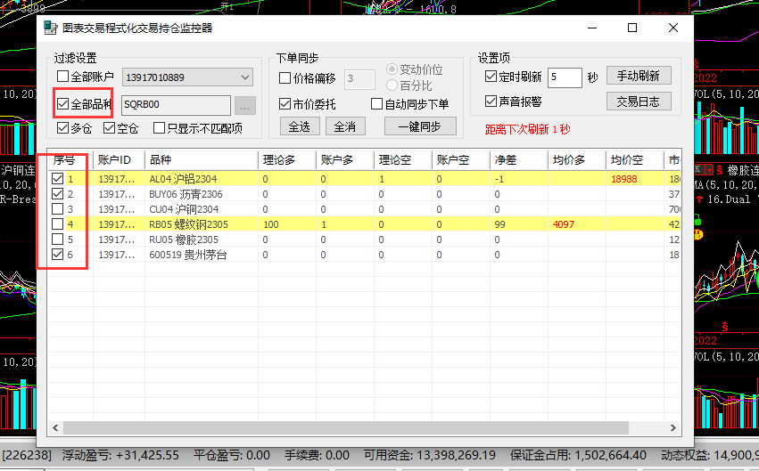Open symbol picker with the '...' button
The height and width of the screenshot is (471, 759).
245,105
